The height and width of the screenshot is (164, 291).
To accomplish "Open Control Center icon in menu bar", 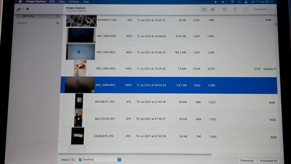I will click(246, 2).
